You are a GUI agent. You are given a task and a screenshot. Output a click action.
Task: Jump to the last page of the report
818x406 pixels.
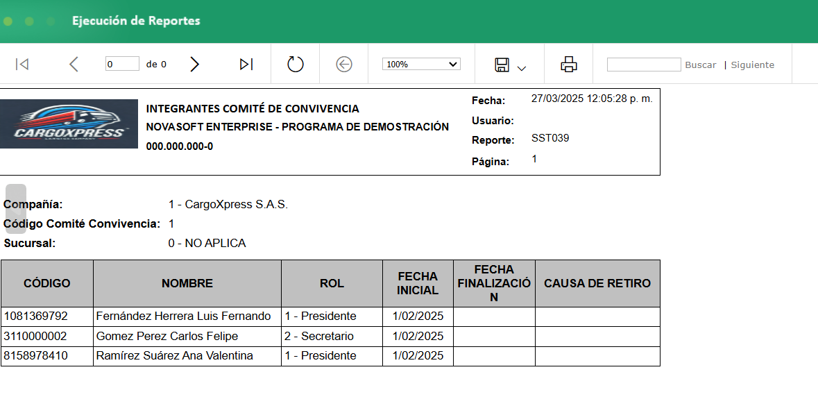(245, 63)
